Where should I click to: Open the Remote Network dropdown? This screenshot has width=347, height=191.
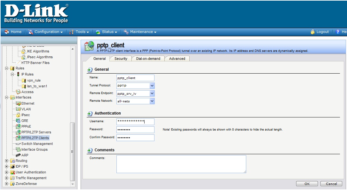pos(152,101)
